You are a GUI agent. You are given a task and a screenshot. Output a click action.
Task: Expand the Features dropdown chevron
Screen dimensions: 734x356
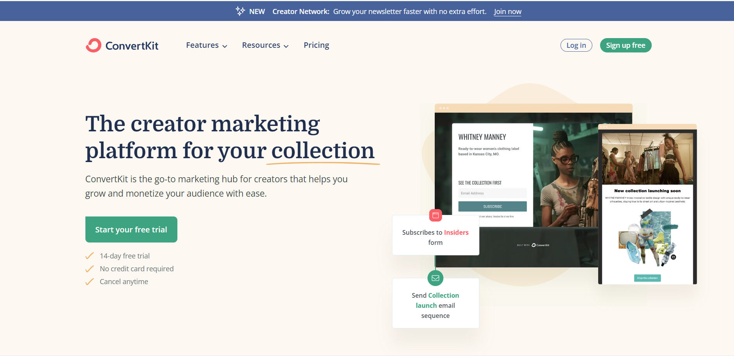pyautogui.click(x=225, y=46)
